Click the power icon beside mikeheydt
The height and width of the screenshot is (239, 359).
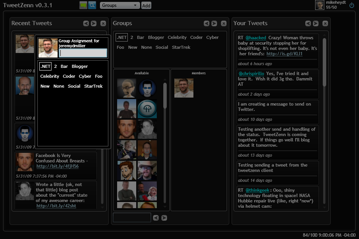352,5
